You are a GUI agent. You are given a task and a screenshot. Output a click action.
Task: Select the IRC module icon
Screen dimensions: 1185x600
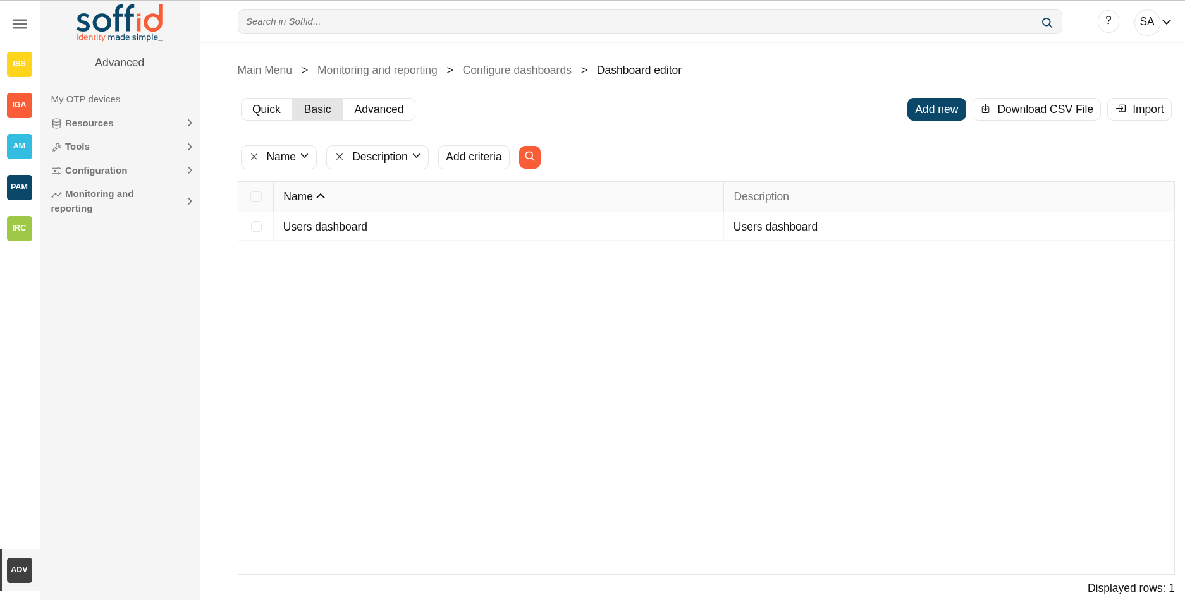pos(20,228)
